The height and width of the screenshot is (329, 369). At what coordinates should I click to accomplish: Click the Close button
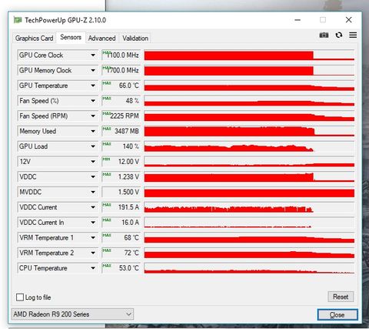(x=337, y=314)
